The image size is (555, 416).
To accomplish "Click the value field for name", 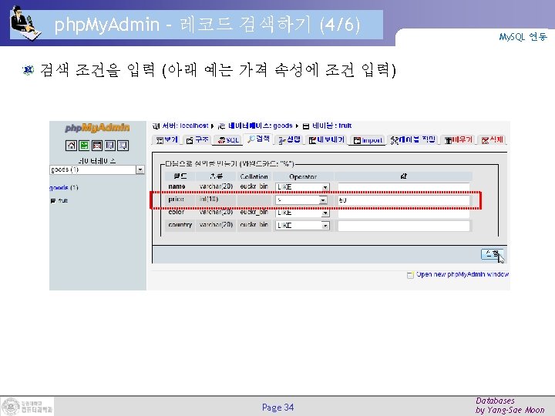I will coord(403,186).
